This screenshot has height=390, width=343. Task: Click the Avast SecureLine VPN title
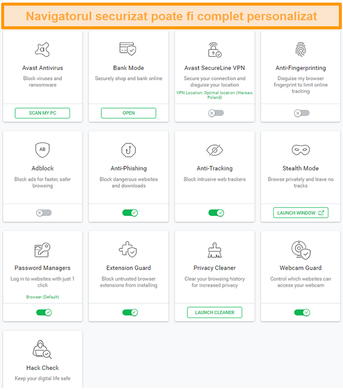(215, 68)
